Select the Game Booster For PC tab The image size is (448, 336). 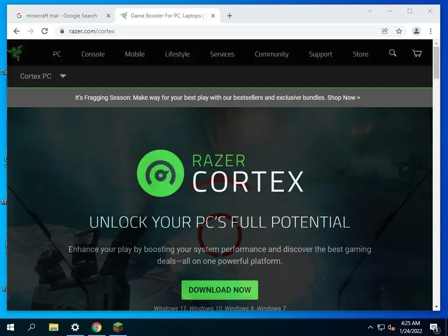[167, 16]
